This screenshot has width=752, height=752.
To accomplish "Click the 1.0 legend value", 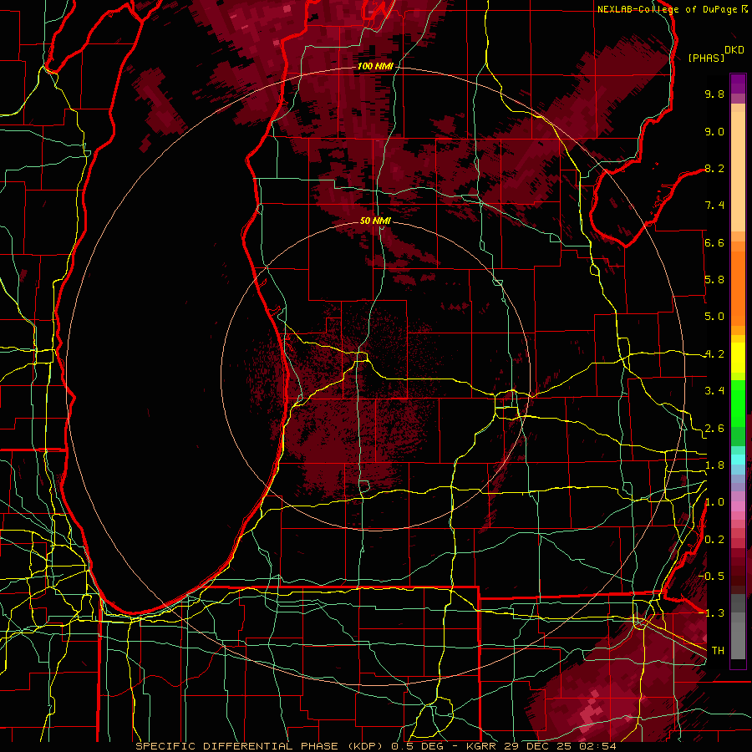I will tap(714, 502).
